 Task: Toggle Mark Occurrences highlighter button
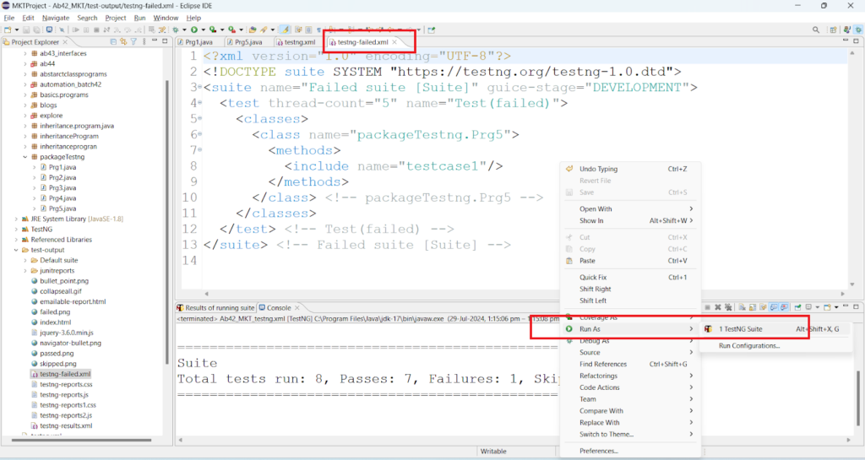[285, 30]
